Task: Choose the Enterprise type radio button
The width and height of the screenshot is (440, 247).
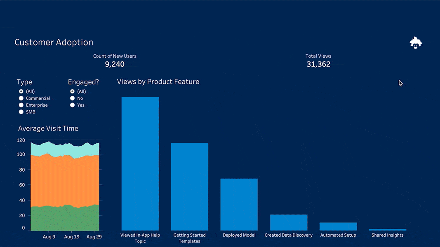Action: pyautogui.click(x=21, y=105)
